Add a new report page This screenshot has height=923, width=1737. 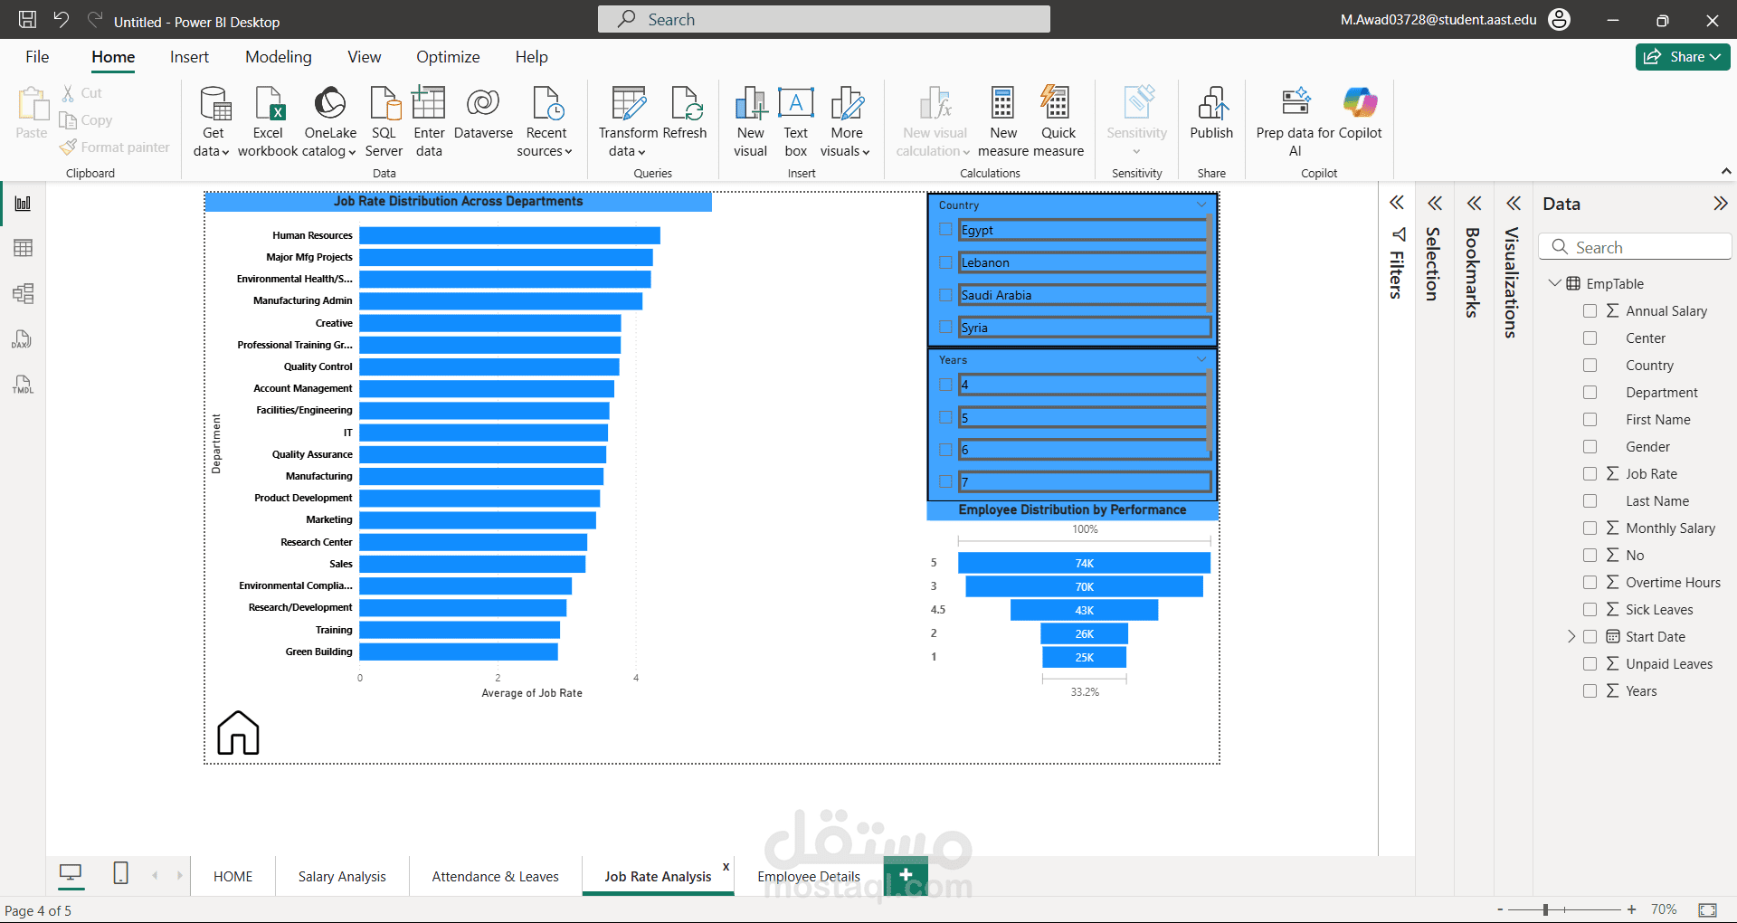[x=906, y=874]
